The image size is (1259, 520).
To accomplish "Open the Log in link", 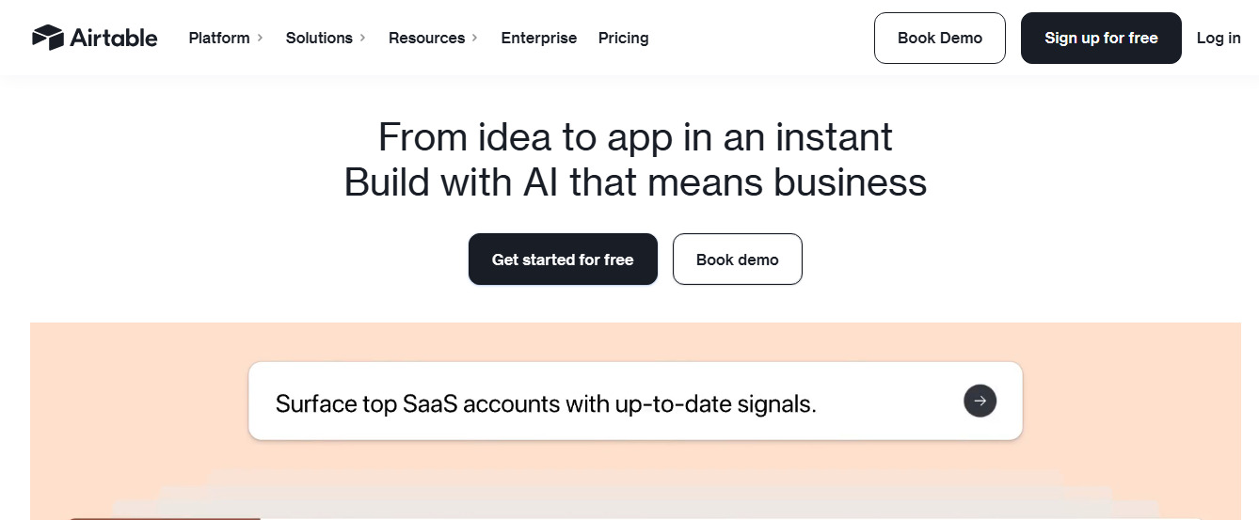I will (x=1219, y=38).
